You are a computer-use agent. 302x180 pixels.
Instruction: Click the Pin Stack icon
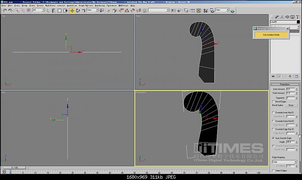click(x=273, y=76)
